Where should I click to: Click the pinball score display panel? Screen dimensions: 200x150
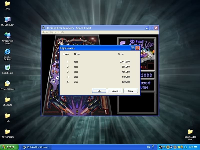147,75
